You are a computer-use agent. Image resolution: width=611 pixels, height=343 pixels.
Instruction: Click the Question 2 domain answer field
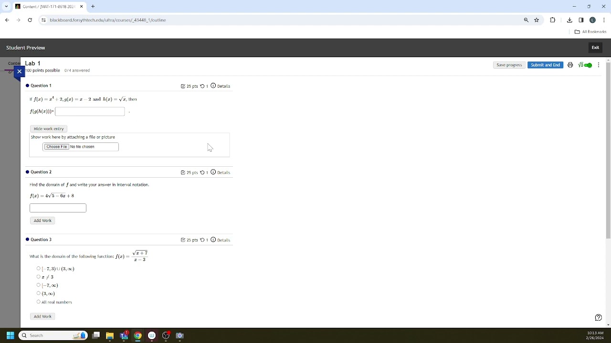pyautogui.click(x=58, y=208)
